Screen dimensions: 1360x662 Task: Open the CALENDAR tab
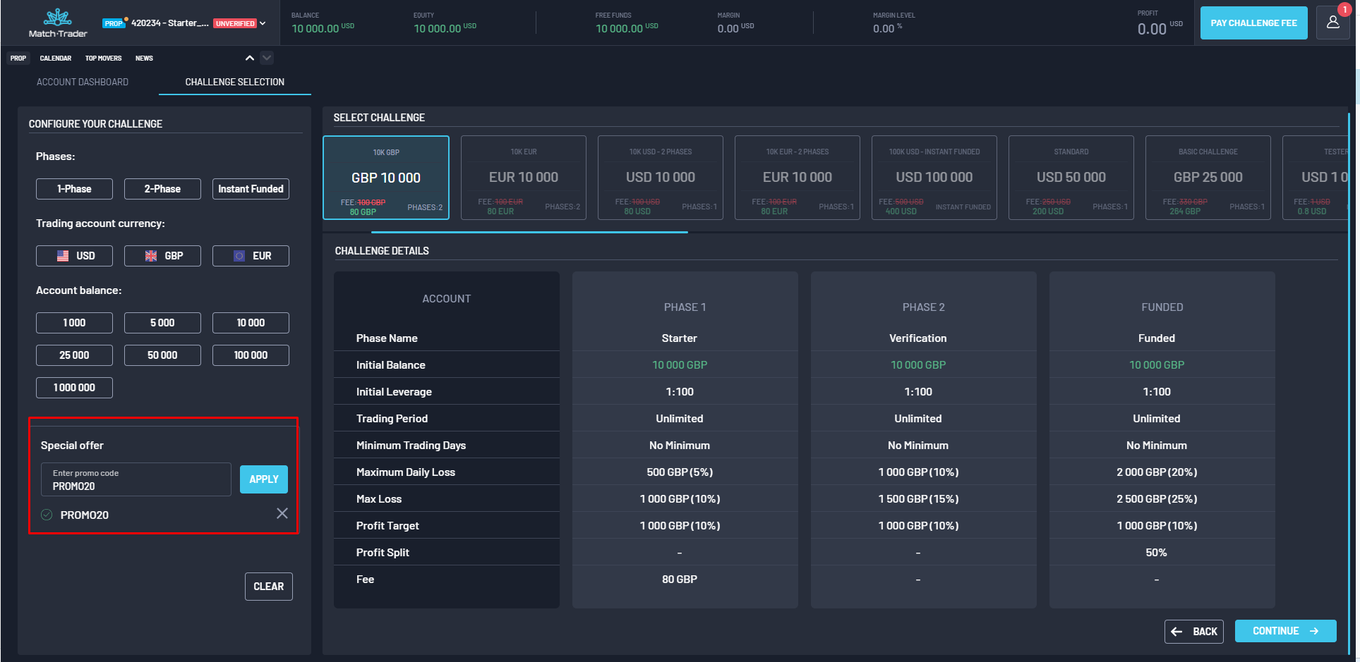click(55, 58)
